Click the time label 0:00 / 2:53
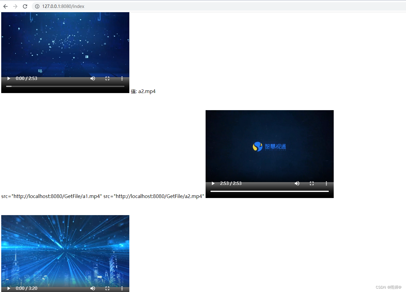Viewport: 406px width, 292px height. tap(27, 78)
